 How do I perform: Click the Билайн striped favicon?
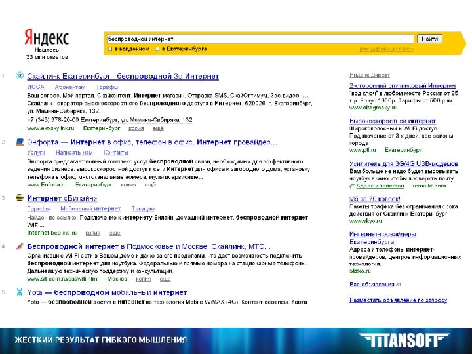(x=20, y=198)
